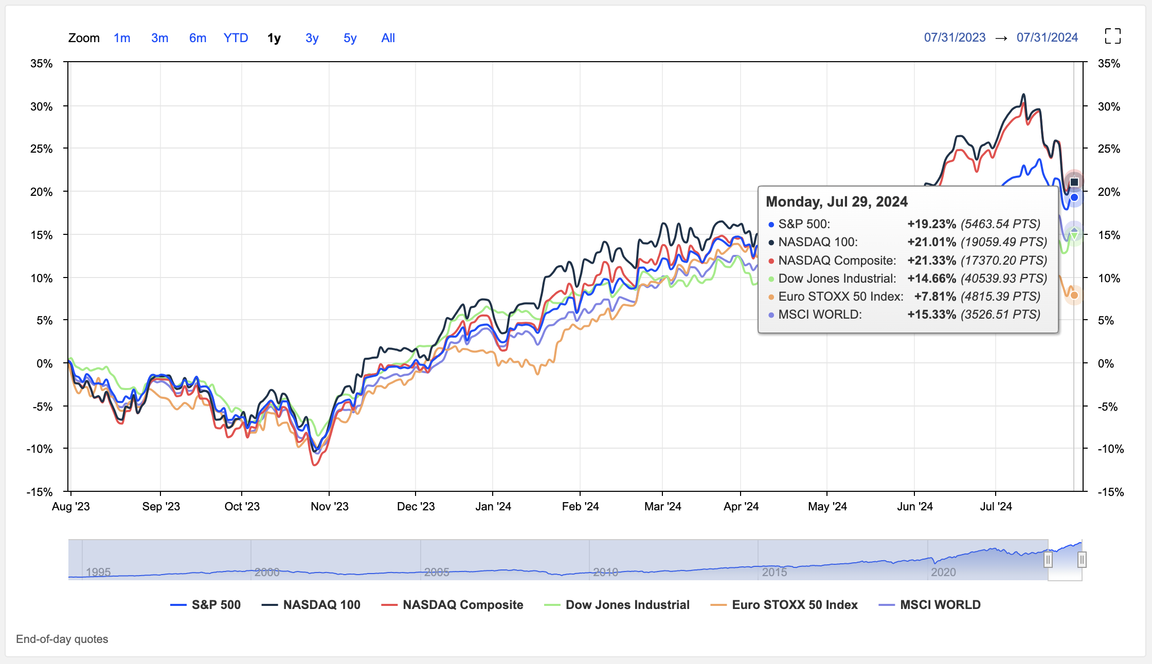Viewport: 1152px width, 664px height.
Task: Toggle NASDAQ 100 series in legend
Action: coord(311,605)
